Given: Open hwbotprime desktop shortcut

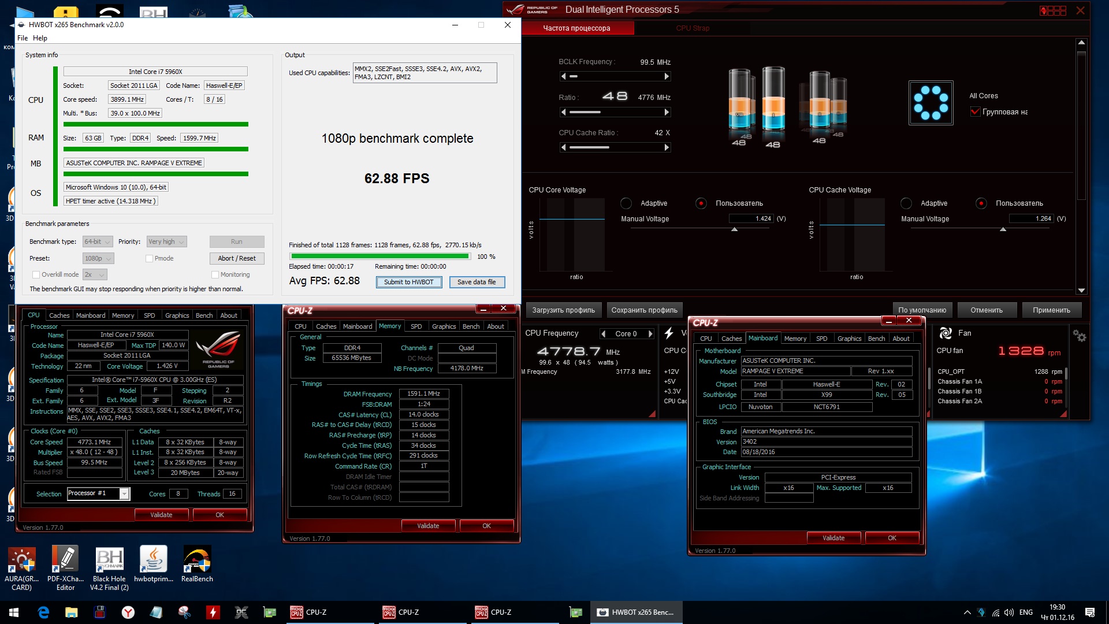Looking at the screenshot, I should coord(154,564).
